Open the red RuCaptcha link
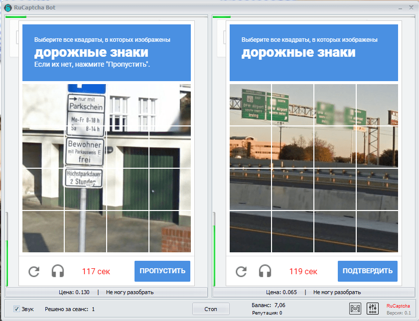This screenshot has width=419, height=321. (399, 306)
